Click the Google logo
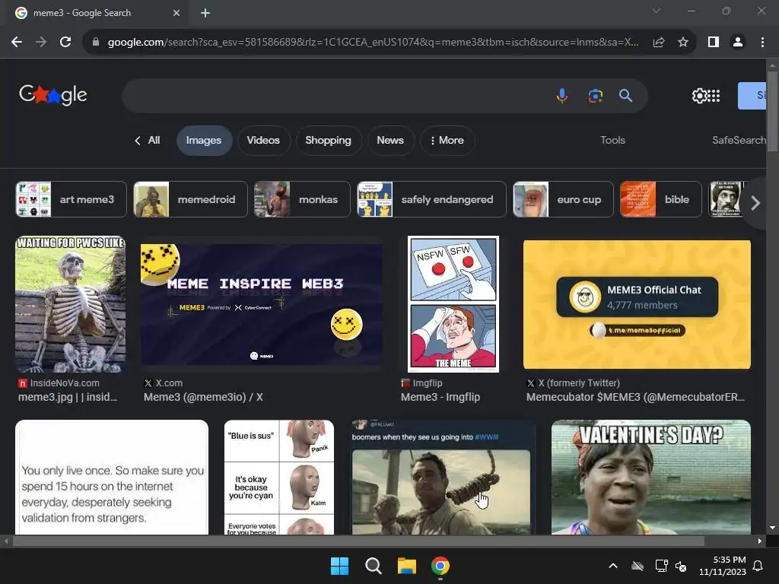 (53, 94)
